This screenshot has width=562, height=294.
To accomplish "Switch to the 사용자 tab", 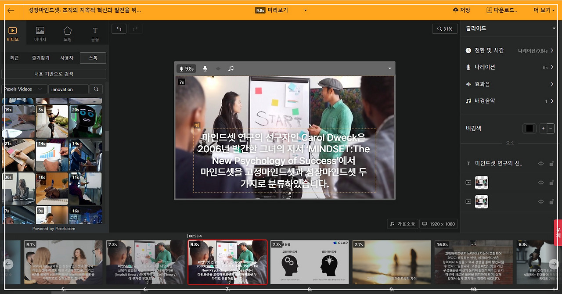I will coord(67,58).
